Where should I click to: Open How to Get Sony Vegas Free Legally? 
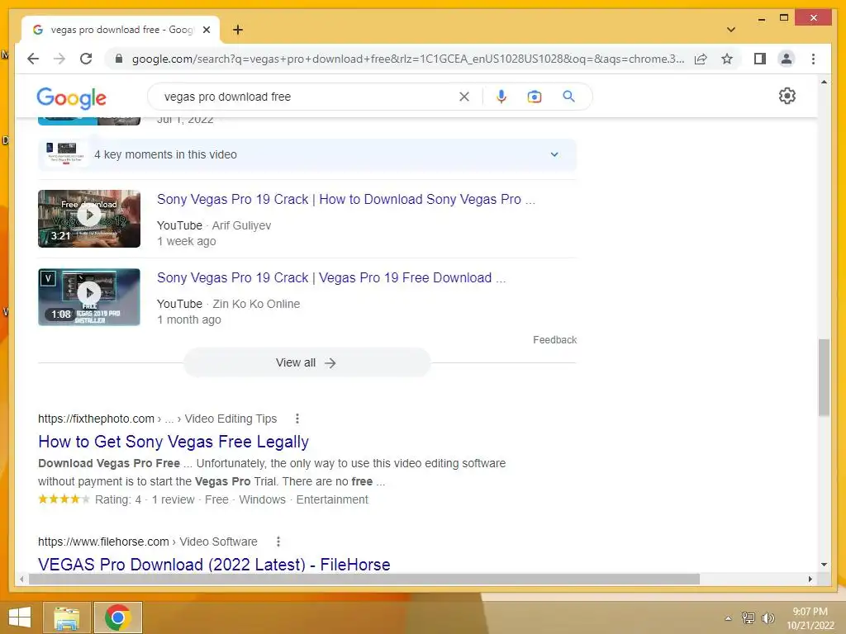click(x=173, y=442)
